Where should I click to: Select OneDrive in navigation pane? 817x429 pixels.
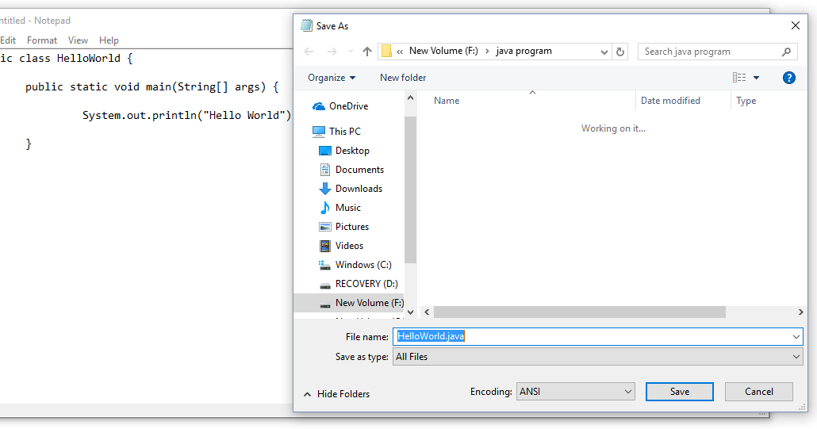point(348,106)
